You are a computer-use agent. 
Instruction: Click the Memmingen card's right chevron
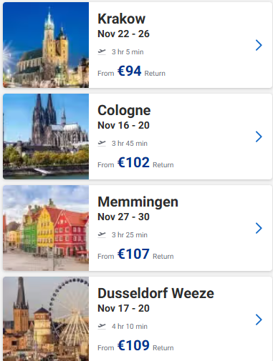point(259,228)
